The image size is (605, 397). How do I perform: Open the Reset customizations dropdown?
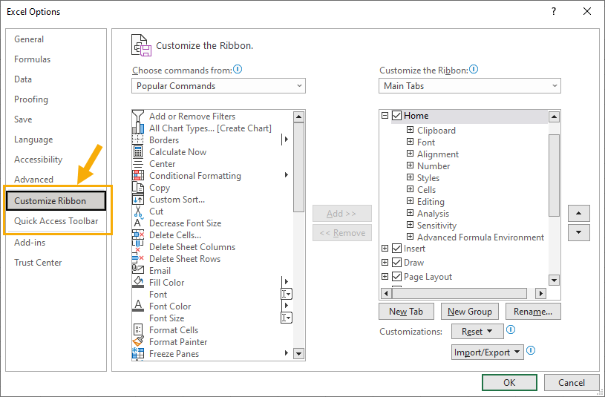[477, 332]
